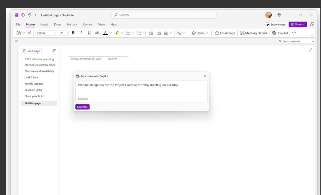Open the FY25 Initiative planning page

[x=39, y=59]
